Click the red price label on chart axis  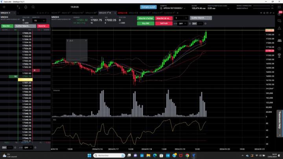pyautogui.click(x=270, y=51)
